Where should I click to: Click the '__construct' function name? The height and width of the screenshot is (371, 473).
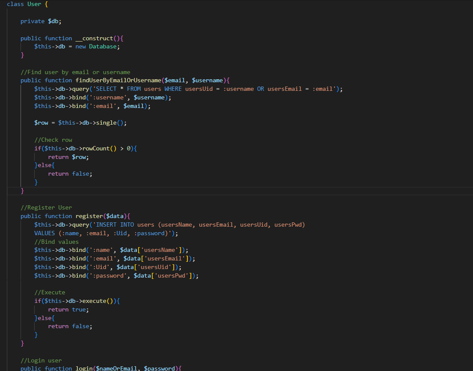coord(94,39)
